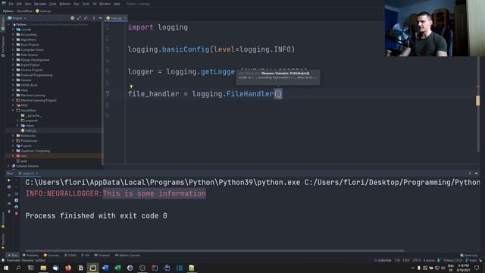Hide the Run tool window via minus icon
485x273 pixels.
[x=477, y=174]
